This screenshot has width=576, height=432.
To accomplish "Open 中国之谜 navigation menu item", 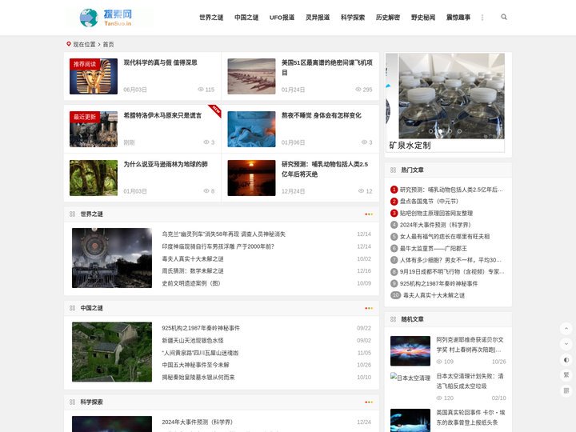I will pos(246,18).
